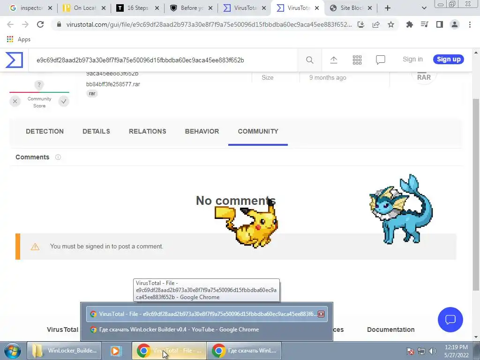
Task: Click the page vertical scrollbar thumb
Action: point(476,195)
